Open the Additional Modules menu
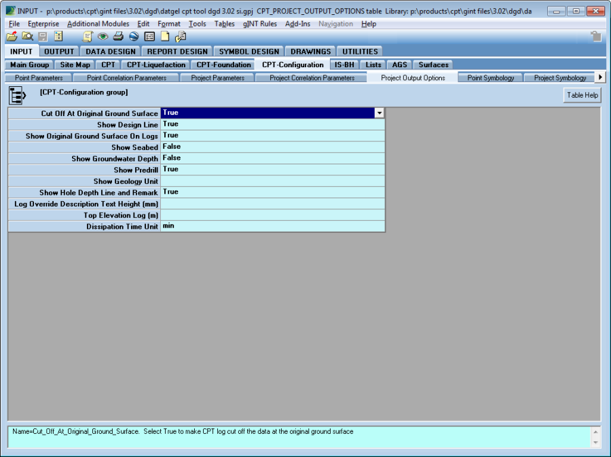The width and height of the screenshot is (611, 457). click(x=98, y=24)
